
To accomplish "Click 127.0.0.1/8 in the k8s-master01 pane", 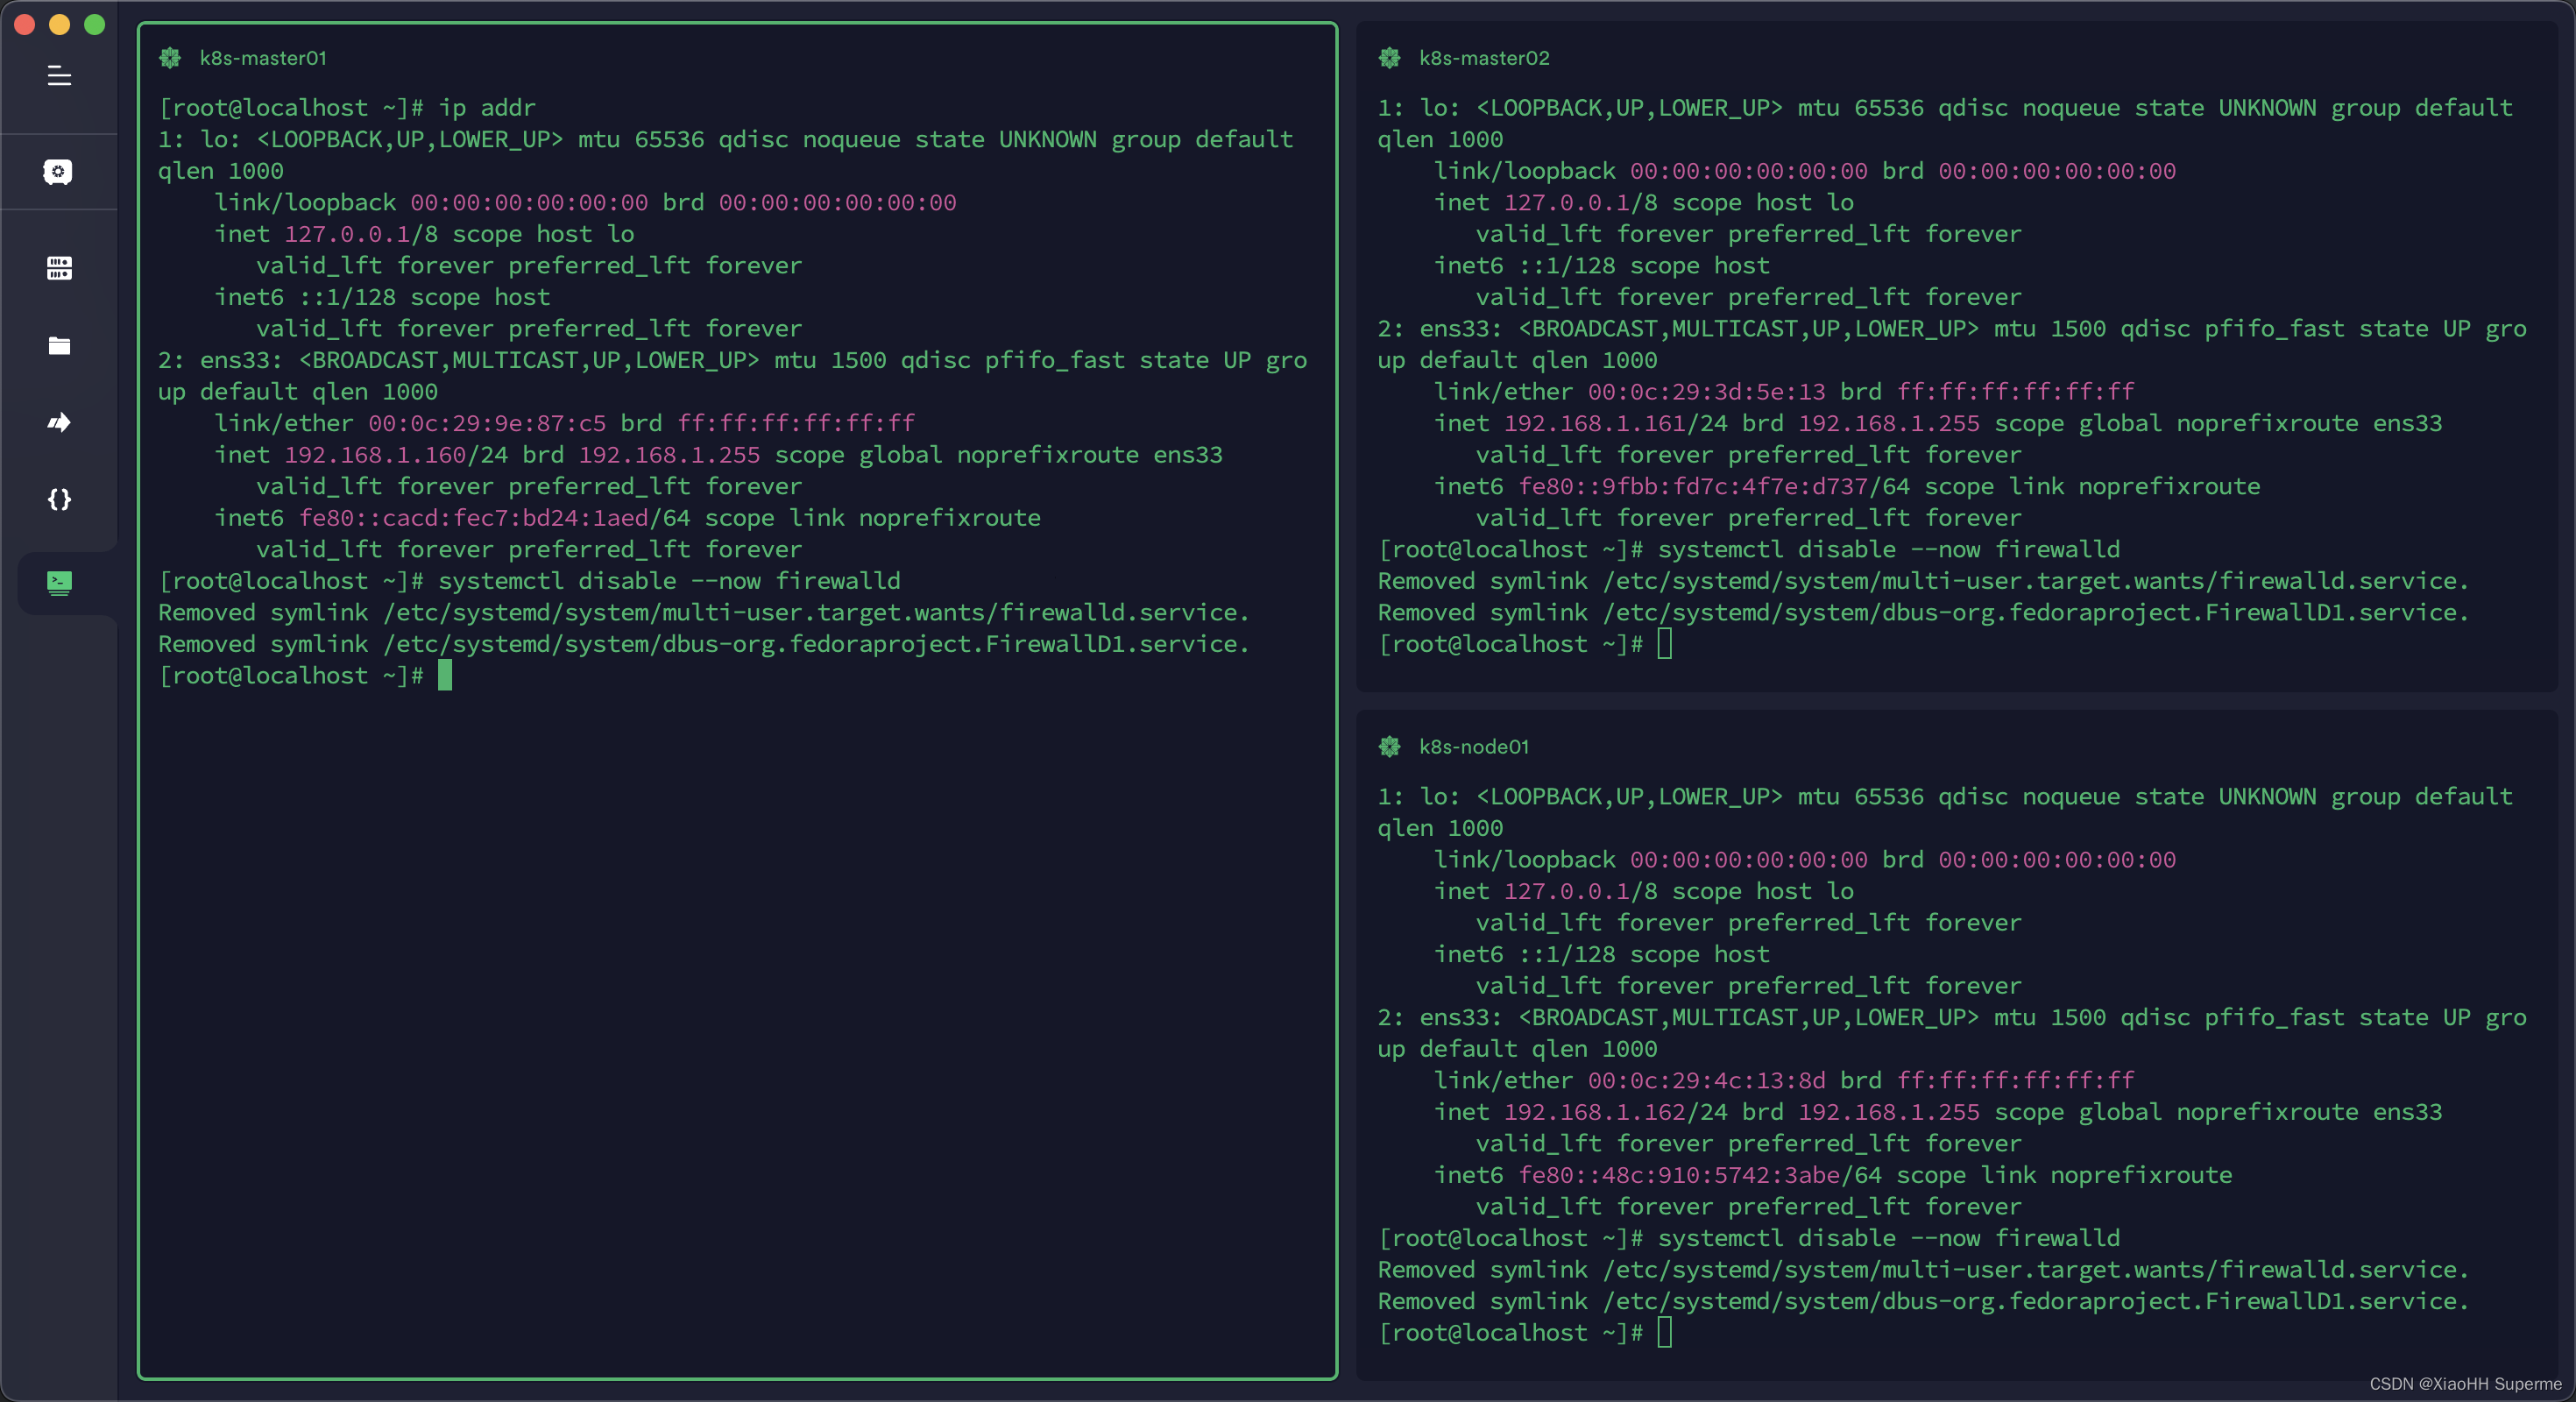I will (x=361, y=234).
